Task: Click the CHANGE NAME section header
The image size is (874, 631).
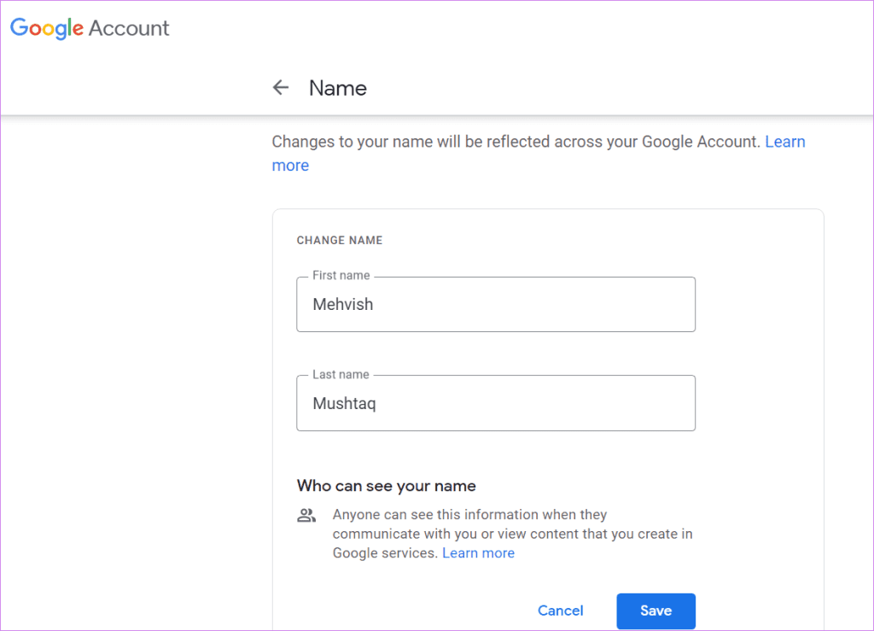Action: click(340, 240)
